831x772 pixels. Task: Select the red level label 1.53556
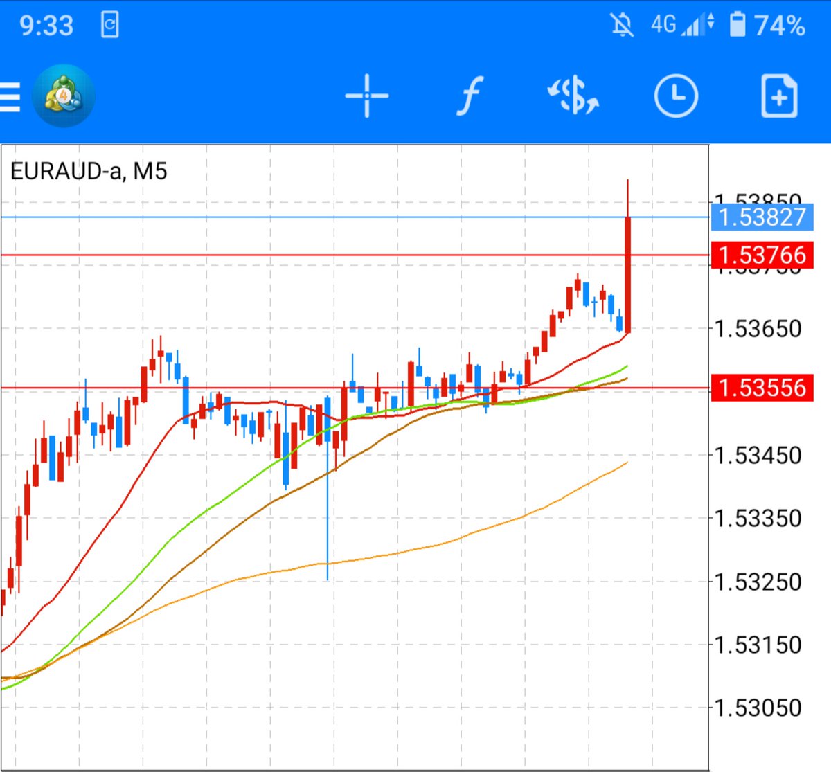coord(762,388)
